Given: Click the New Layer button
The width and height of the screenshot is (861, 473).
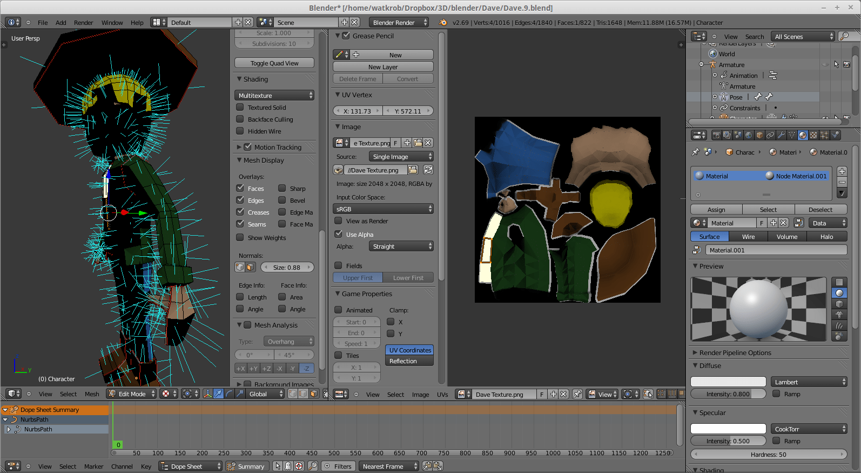Looking at the screenshot, I should (x=383, y=67).
